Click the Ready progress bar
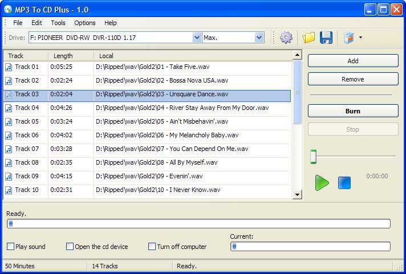Viewport: 406px width, 274px height. pos(198,223)
